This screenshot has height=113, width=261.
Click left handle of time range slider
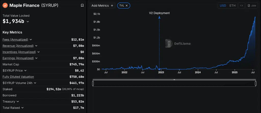pos(93,83)
